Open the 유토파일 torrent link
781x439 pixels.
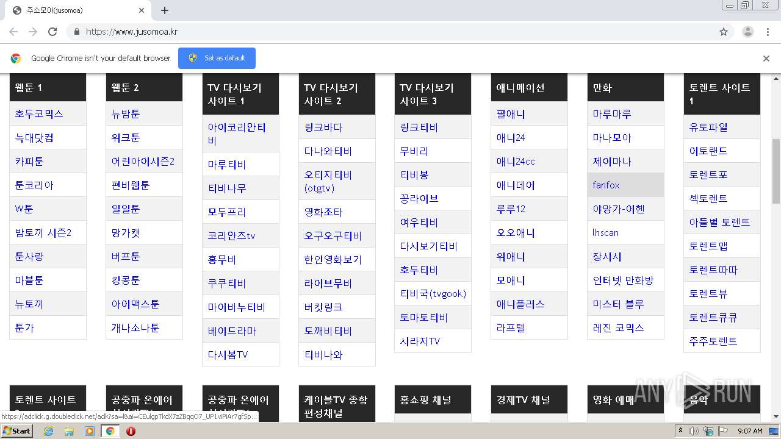click(708, 127)
